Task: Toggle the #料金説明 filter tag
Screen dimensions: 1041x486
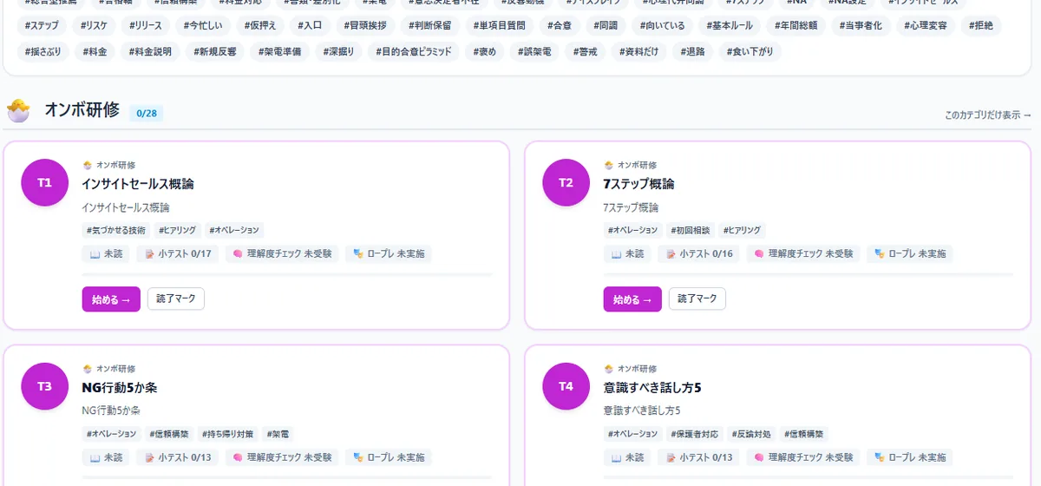Action: pos(150,51)
